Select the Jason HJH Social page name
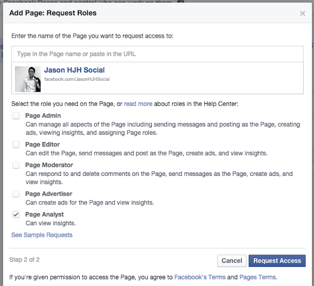This screenshot has width=314, height=286. click(x=74, y=70)
